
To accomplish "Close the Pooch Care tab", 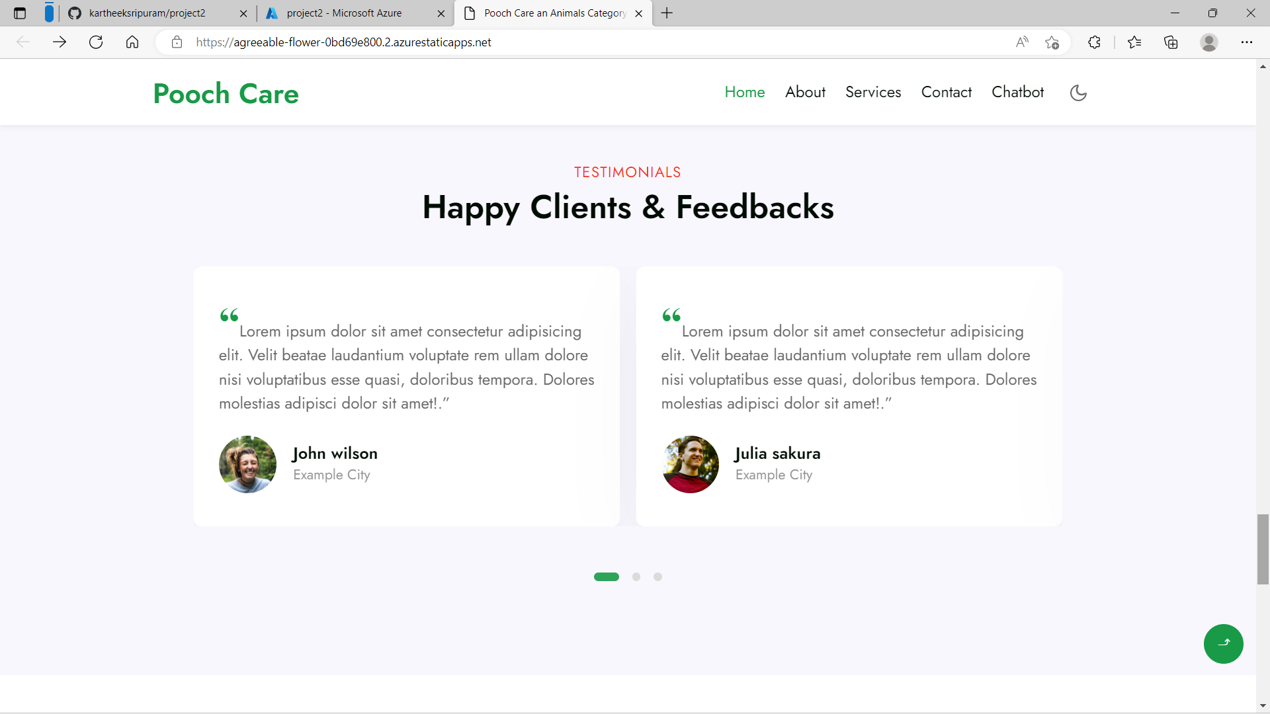I will [638, 13].
